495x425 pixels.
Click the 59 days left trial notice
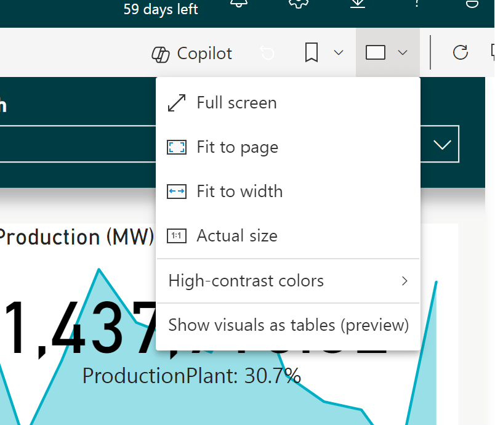[161, 9]
